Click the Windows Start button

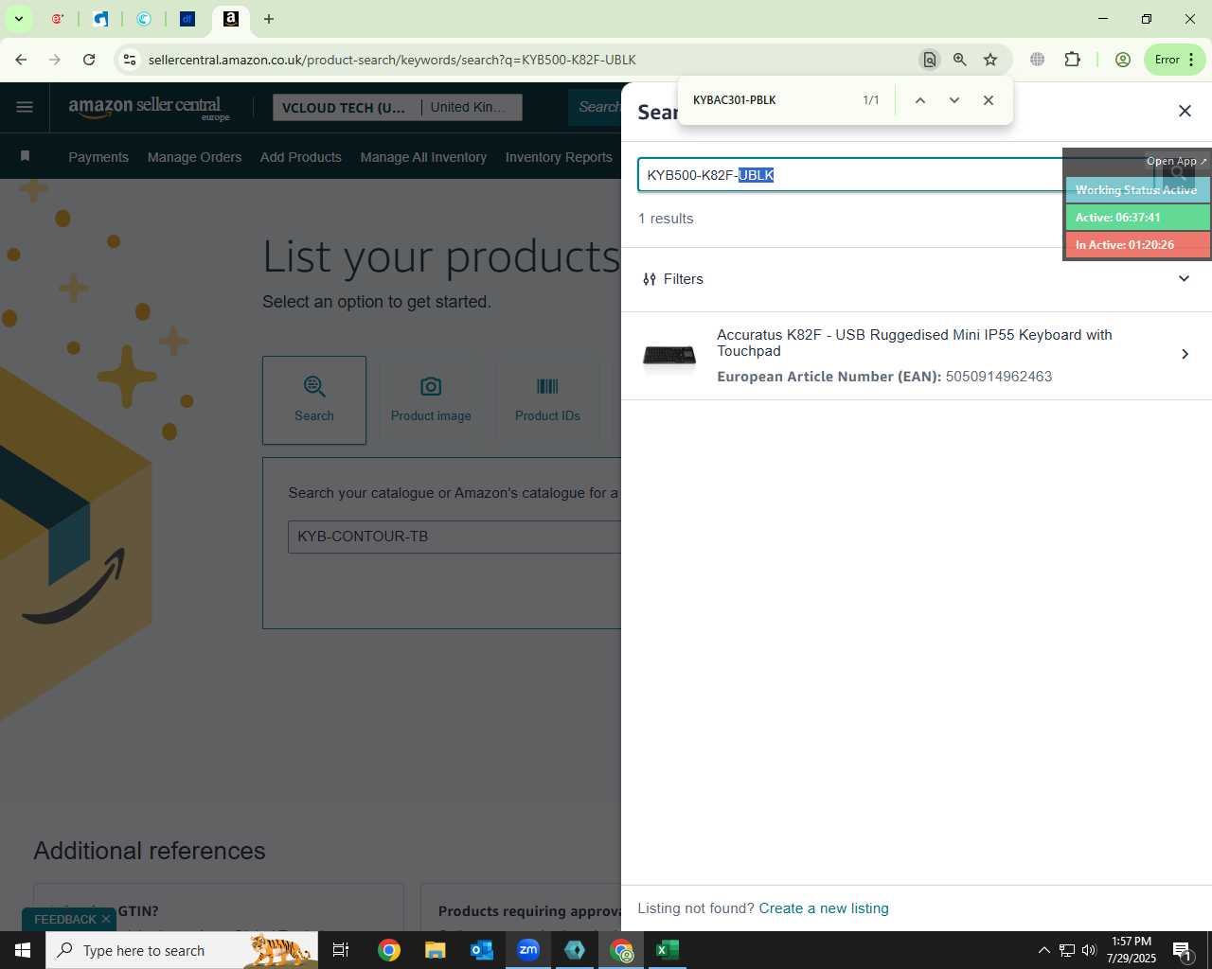(23, 950)
